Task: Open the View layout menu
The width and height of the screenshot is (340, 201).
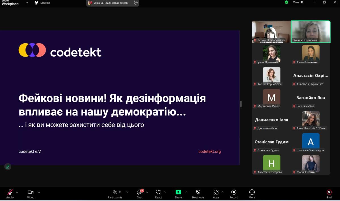Action: [298, 2]
